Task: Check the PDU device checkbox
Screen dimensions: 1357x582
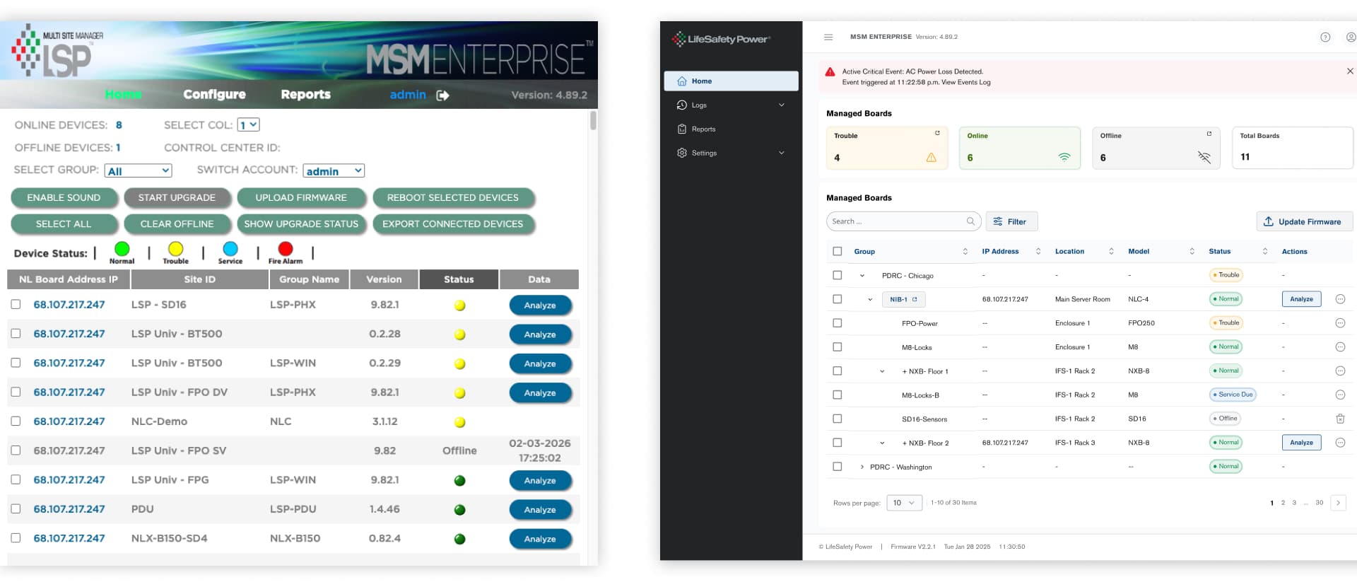Action: point(16,508)
